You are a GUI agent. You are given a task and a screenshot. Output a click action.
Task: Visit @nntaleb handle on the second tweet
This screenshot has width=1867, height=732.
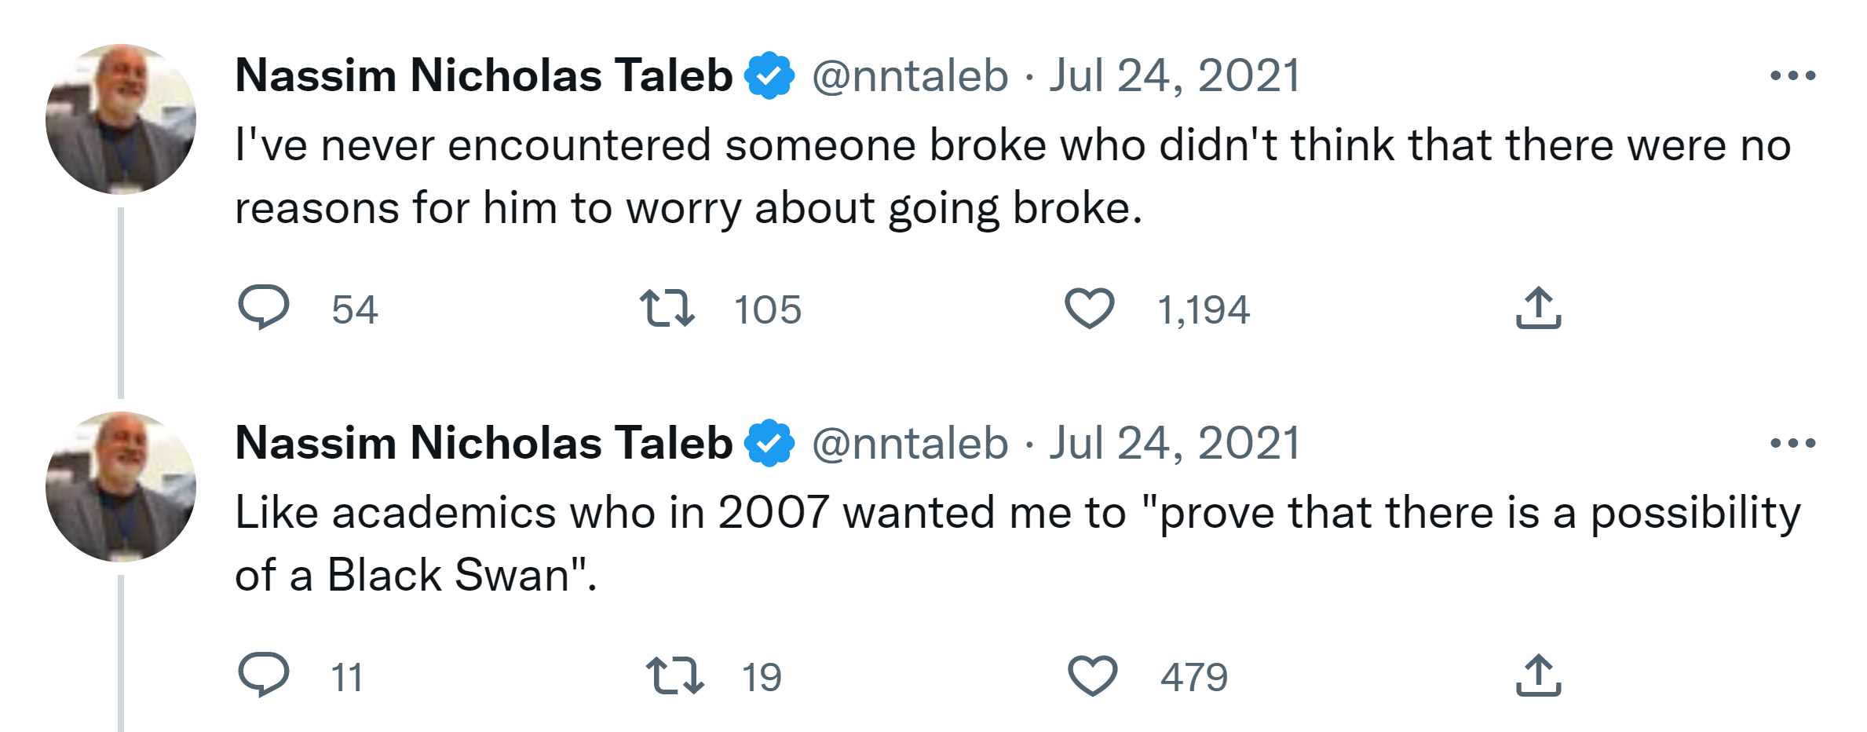(910, 444)
